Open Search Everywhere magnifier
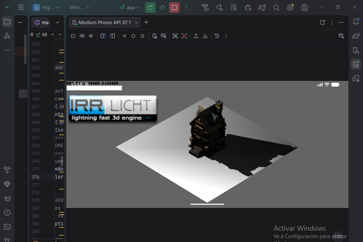The width and height of the screenshot is (363, 242). pos(276,7)
